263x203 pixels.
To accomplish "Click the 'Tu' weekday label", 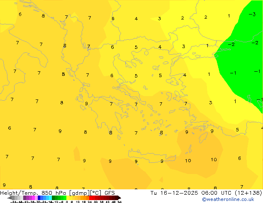I will pyautogui.click(x=153, y=193).
